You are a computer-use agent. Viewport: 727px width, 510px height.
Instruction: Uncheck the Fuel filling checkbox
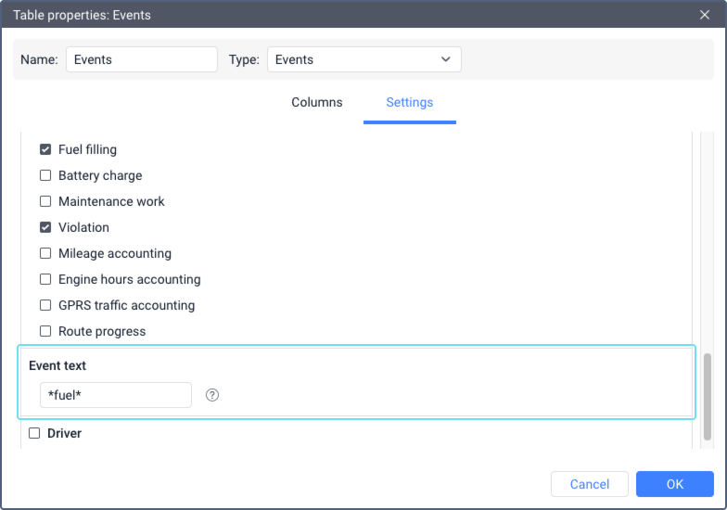pyautogui.click(x=45, y=149)
